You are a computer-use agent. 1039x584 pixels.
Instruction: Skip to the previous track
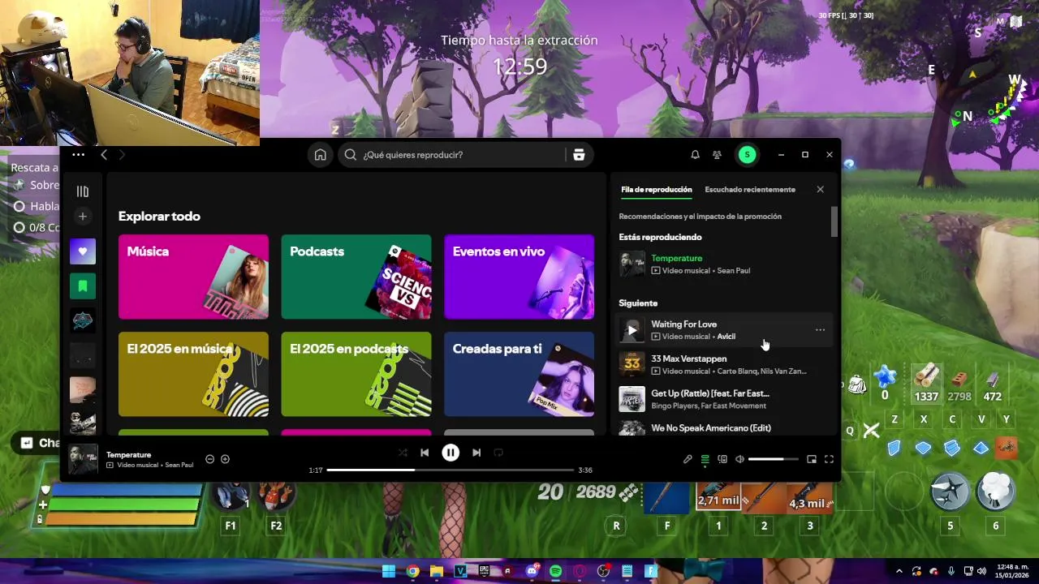tap(425, 453)
